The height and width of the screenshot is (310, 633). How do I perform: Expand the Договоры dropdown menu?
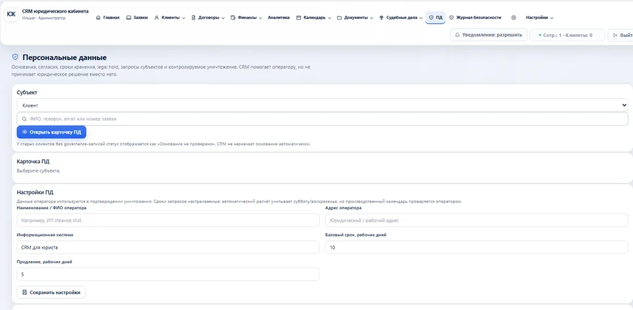(x=208, y=18)
